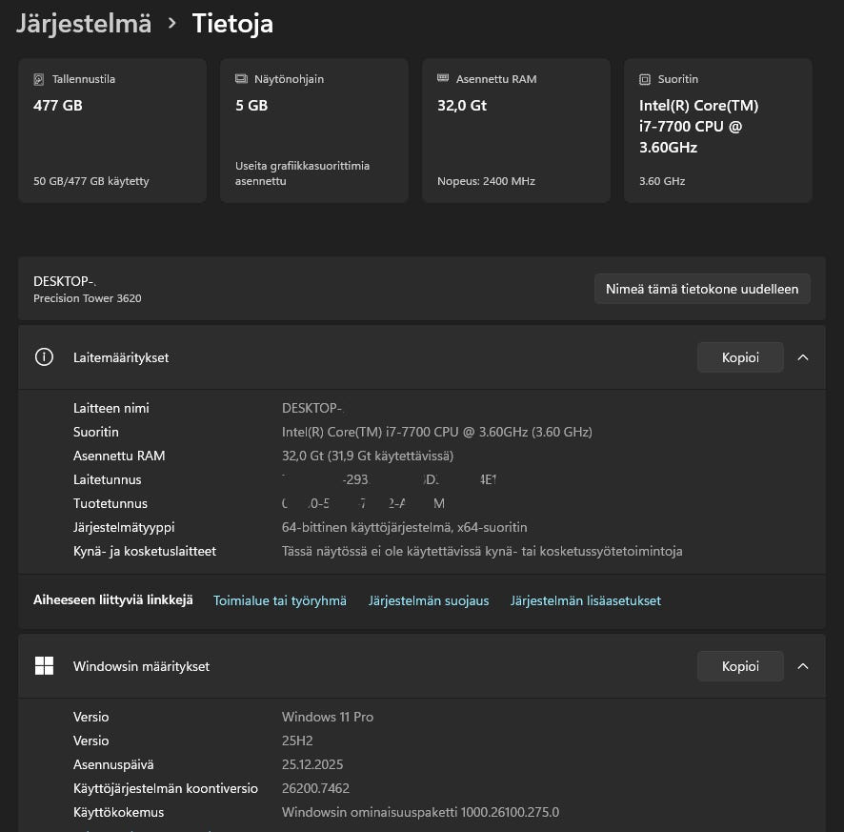Image resolution: width=844 pixels, height=832 pixels.
Task: Click the Windows logo beside Windowsin määritykset
Action: click(x=44, y=666)
